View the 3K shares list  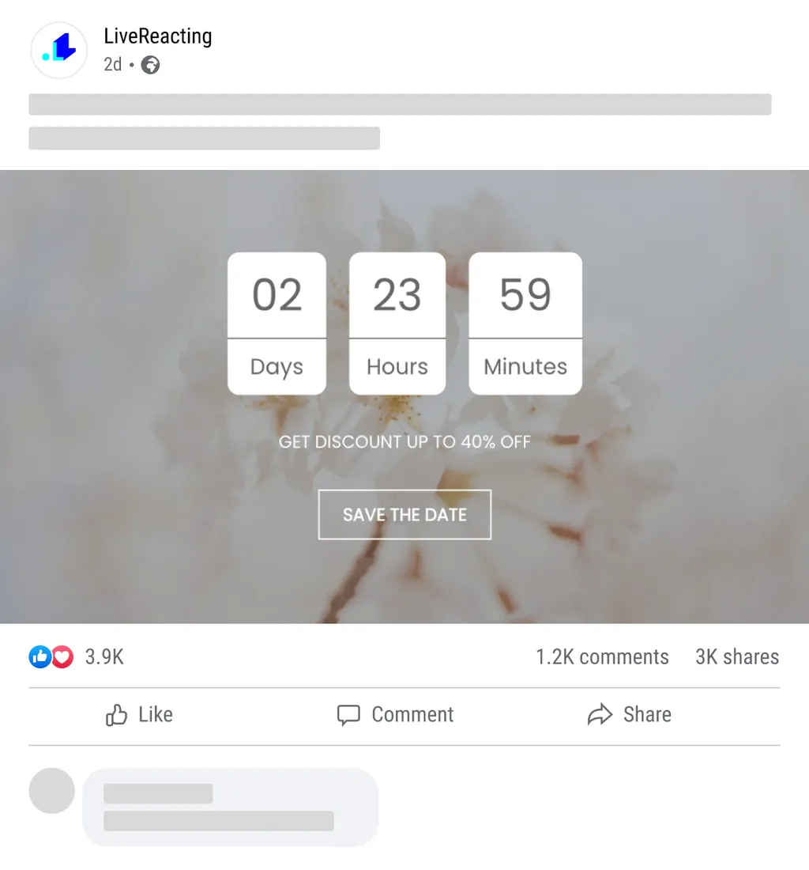(x=738, y=657)
